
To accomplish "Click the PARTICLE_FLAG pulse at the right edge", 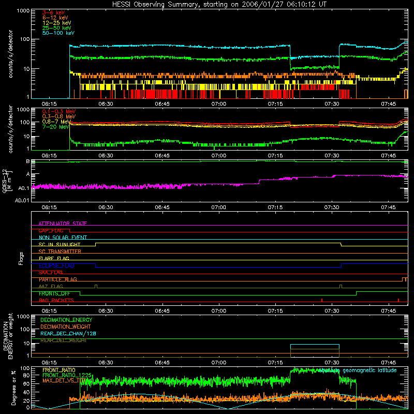I will (x=405, y=279).
